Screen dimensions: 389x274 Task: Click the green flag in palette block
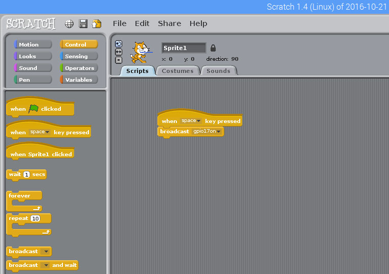tap(34, 108)
